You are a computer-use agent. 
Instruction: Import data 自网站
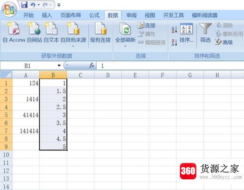pos(34,32)
